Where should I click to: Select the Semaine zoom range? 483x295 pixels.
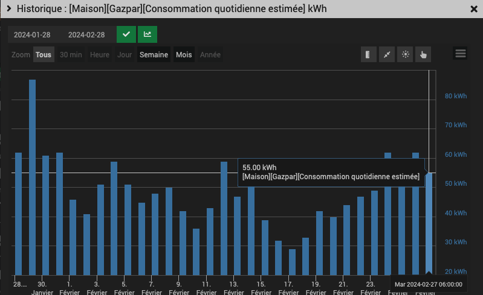click(154, 55)
